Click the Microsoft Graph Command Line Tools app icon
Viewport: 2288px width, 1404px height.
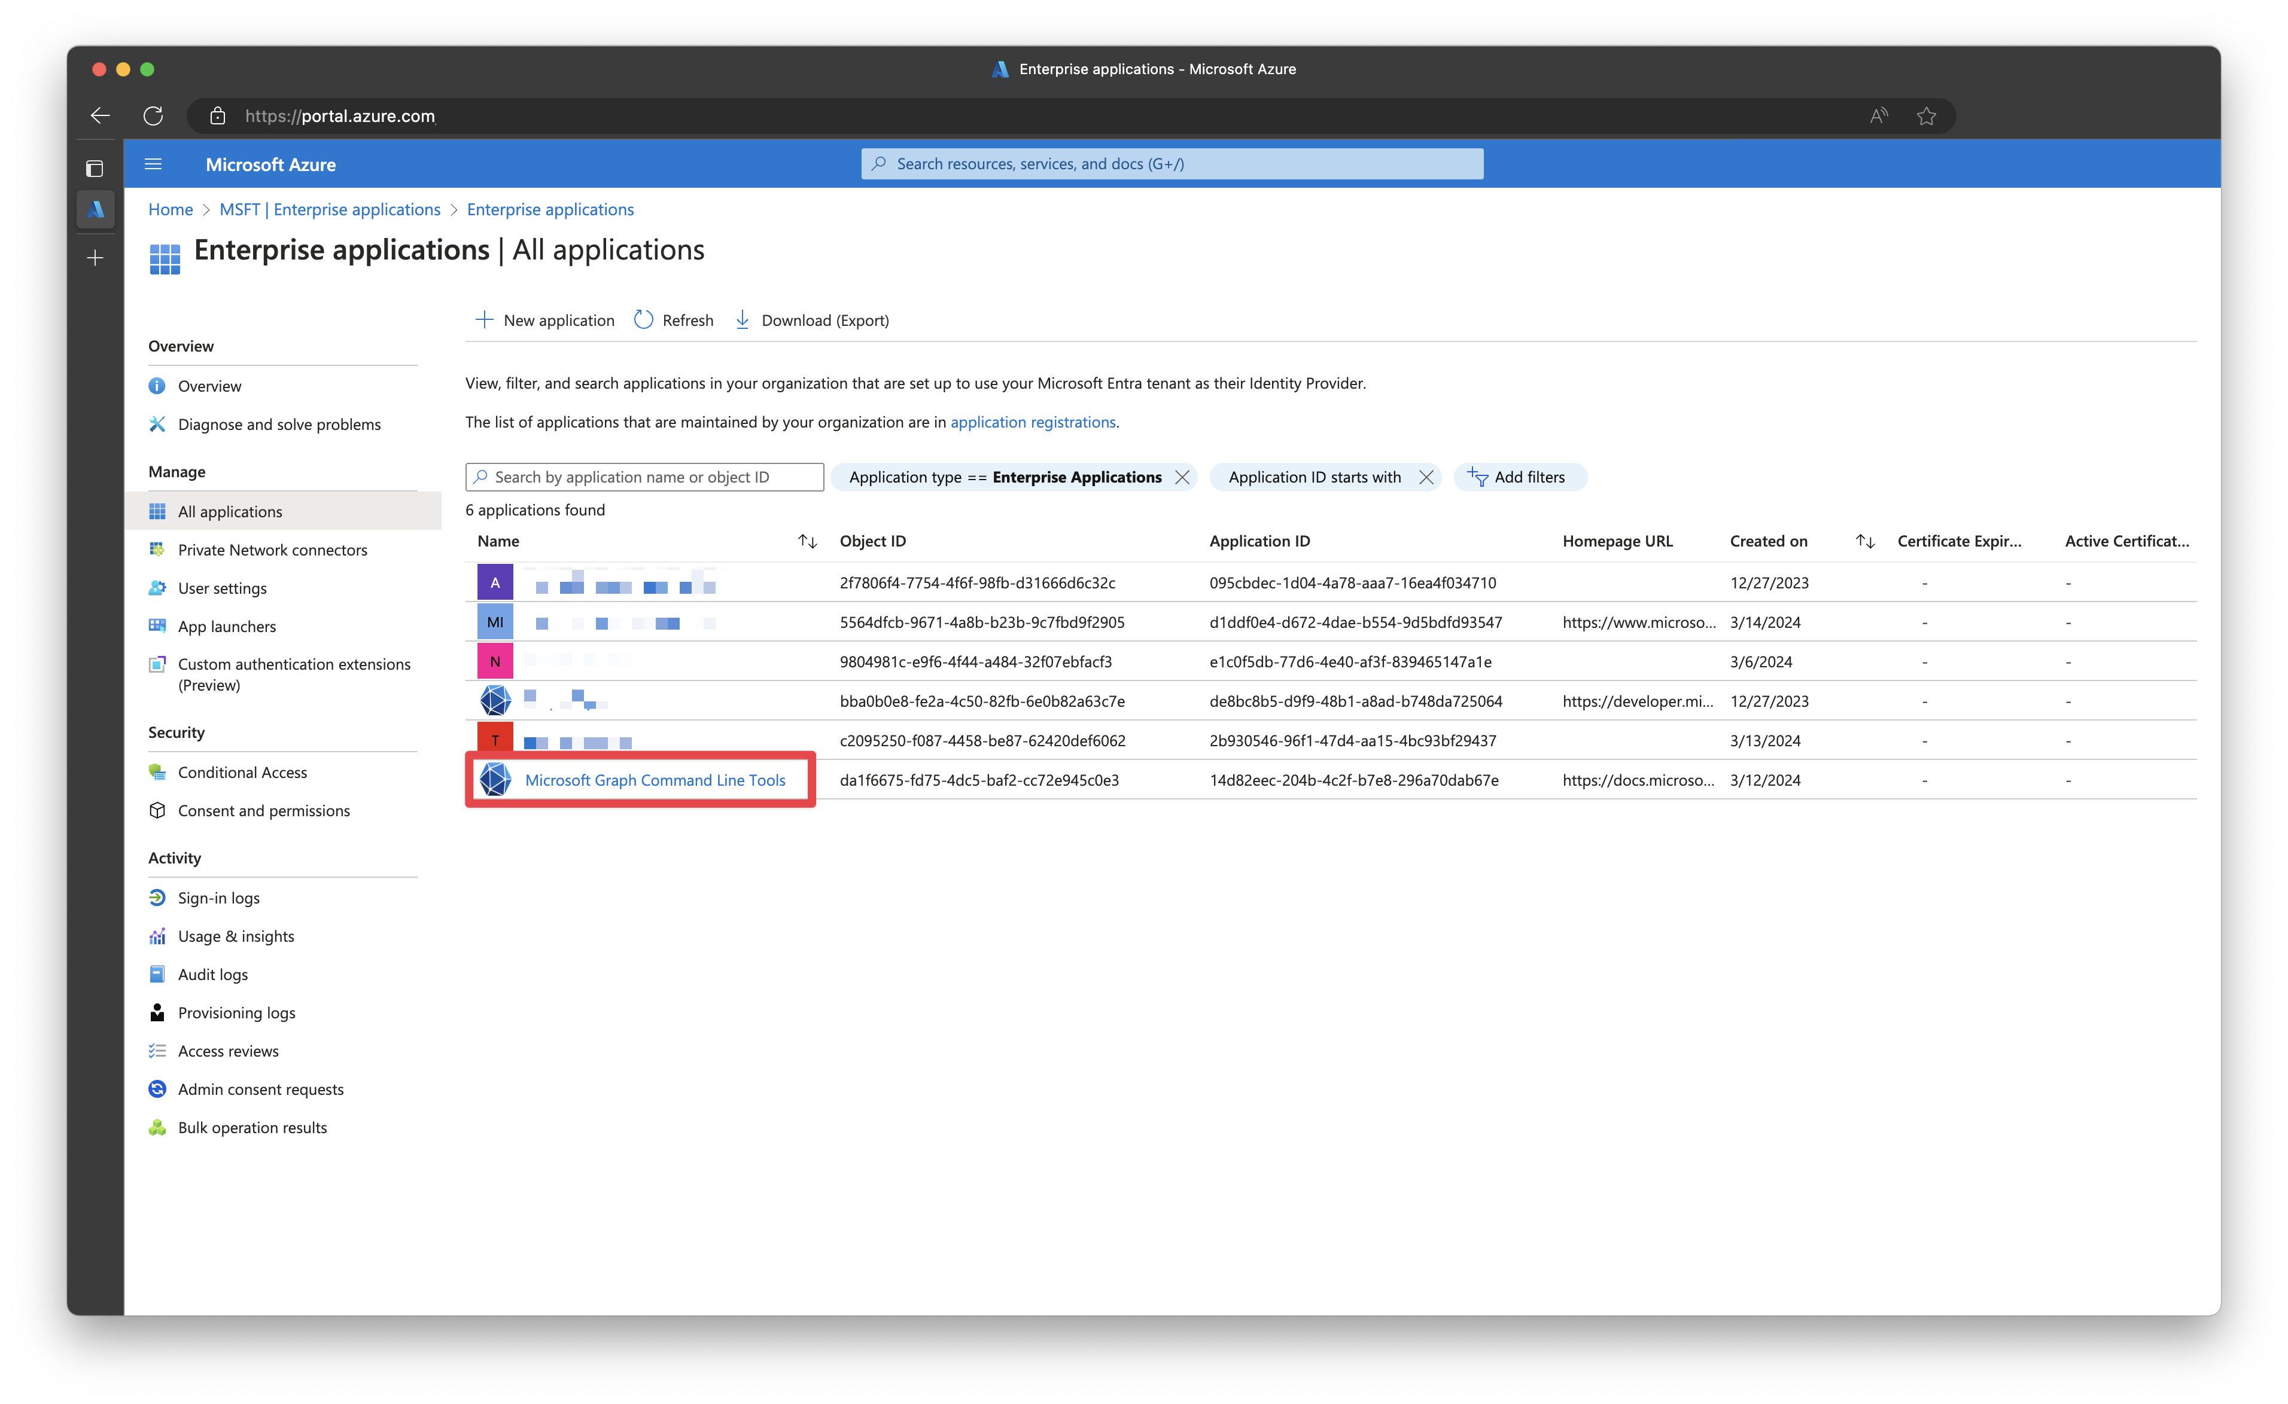pyautogui.click(x=495, y=780)
